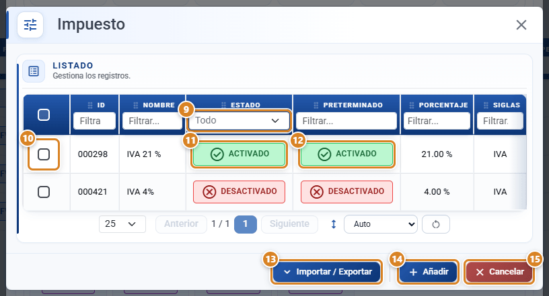Click the refresh table button
549x296 pixels.
436,224
